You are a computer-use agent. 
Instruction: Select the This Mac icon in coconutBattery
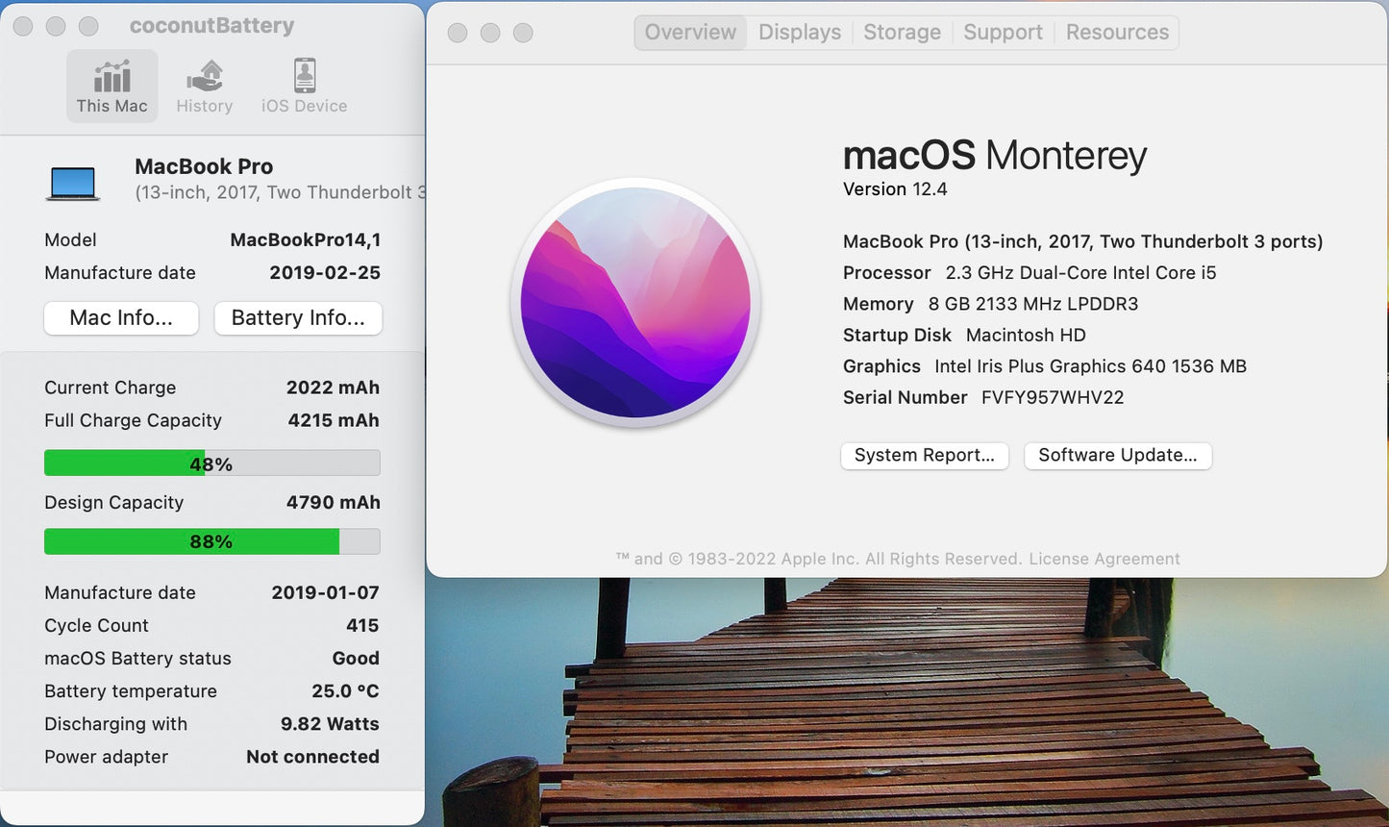(x=112, y=86)
